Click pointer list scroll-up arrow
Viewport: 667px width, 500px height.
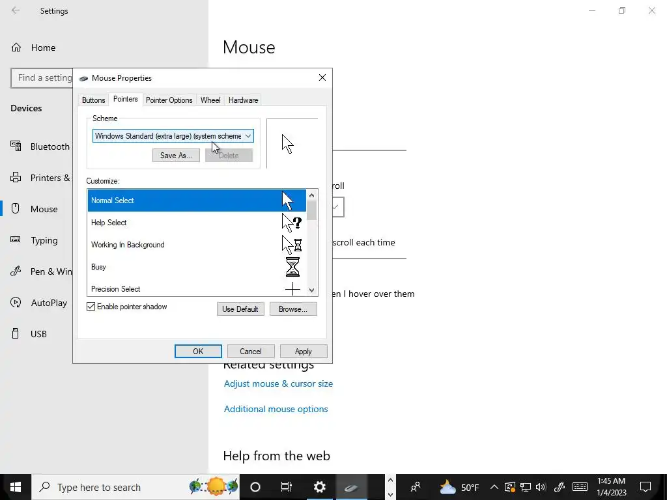coord(312,195)
